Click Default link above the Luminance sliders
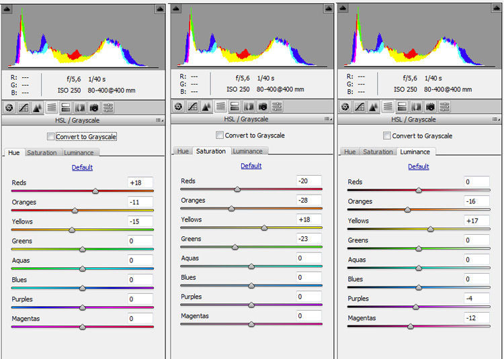The image size is (504, 359). [419, 166]
